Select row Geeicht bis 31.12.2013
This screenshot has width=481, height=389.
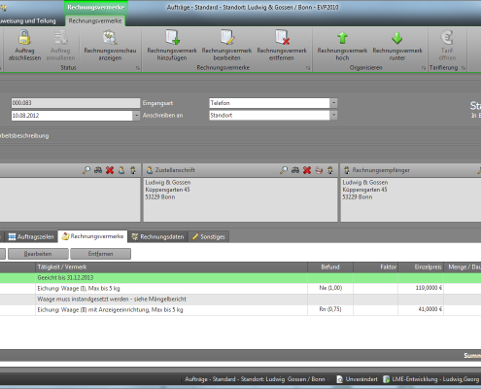coord(240,278)
